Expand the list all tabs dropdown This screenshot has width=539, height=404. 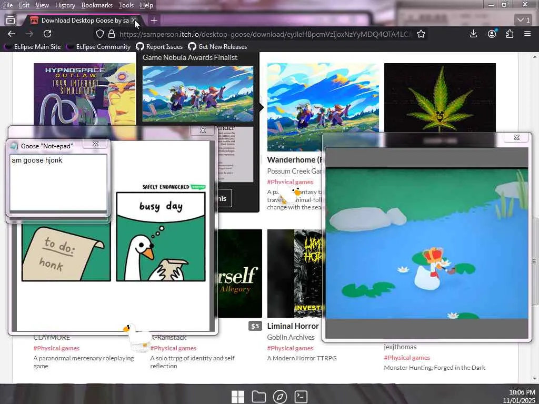click(524, 21)
